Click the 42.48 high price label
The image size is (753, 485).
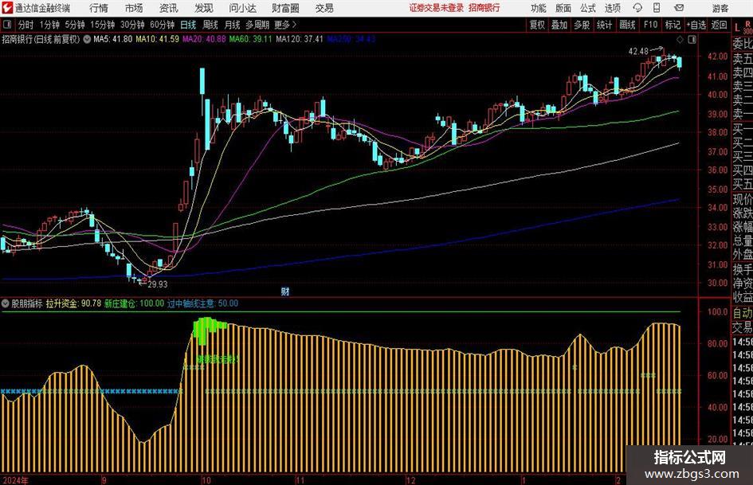(638, 52)
